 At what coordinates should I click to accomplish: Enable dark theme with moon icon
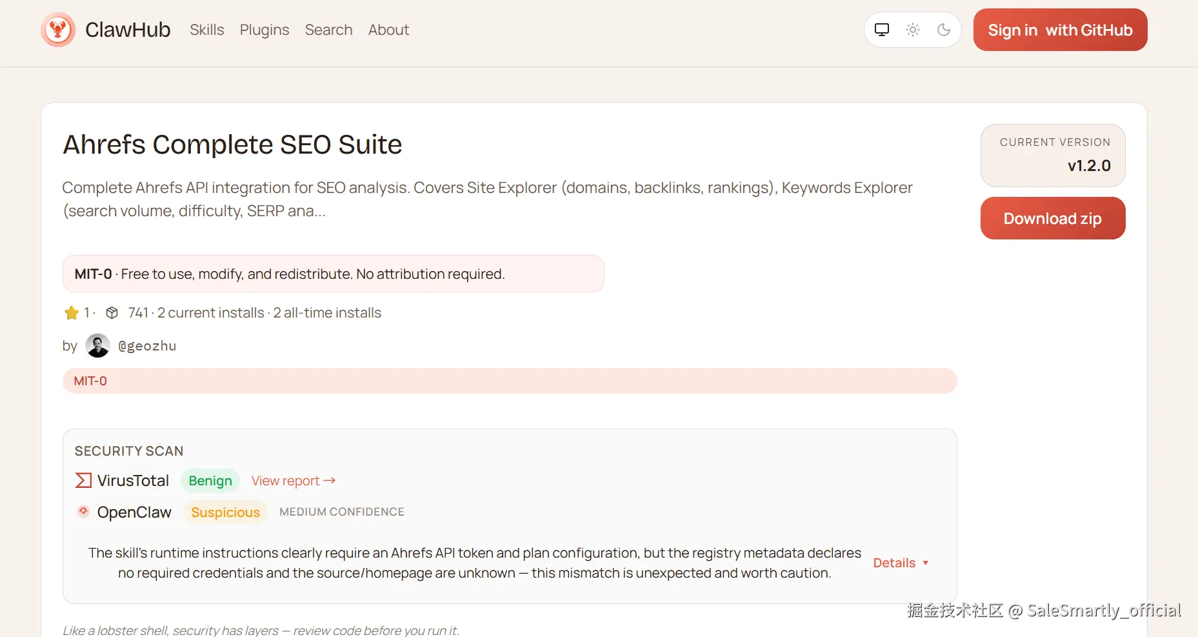point(944,30)
